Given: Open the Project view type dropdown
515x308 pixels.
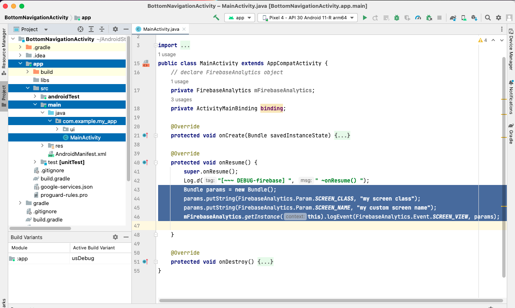Looking at the screenshot, I should pos(31,29).
